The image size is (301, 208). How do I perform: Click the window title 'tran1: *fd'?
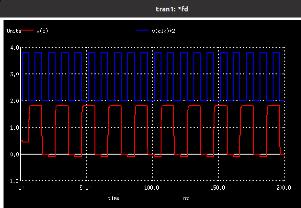(172, 9)
